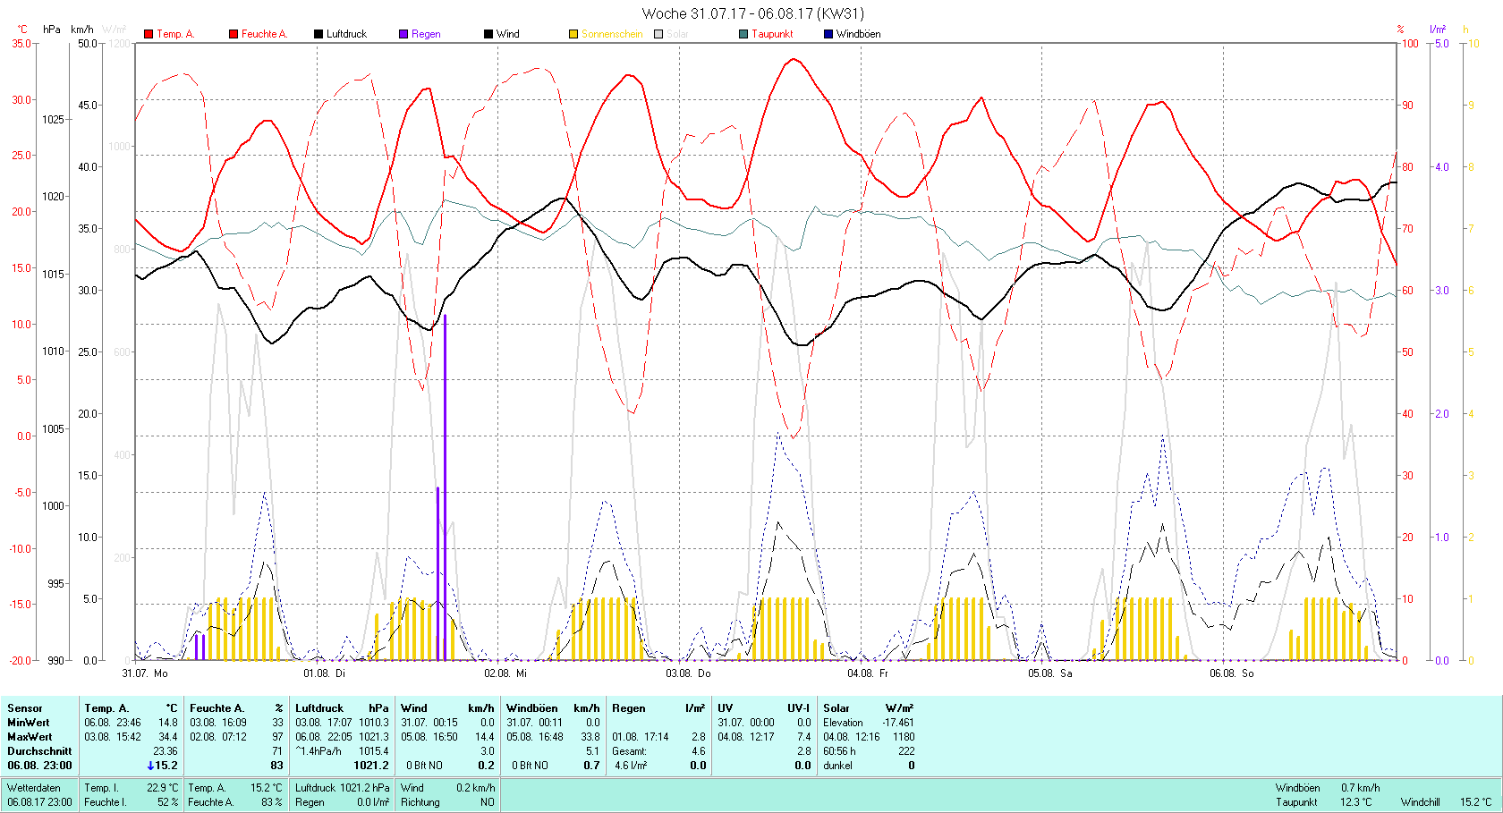Click the '03.08. Do' date label
Image resolution: width=1503 pixels, height=813 pixels.
(688, 673)
